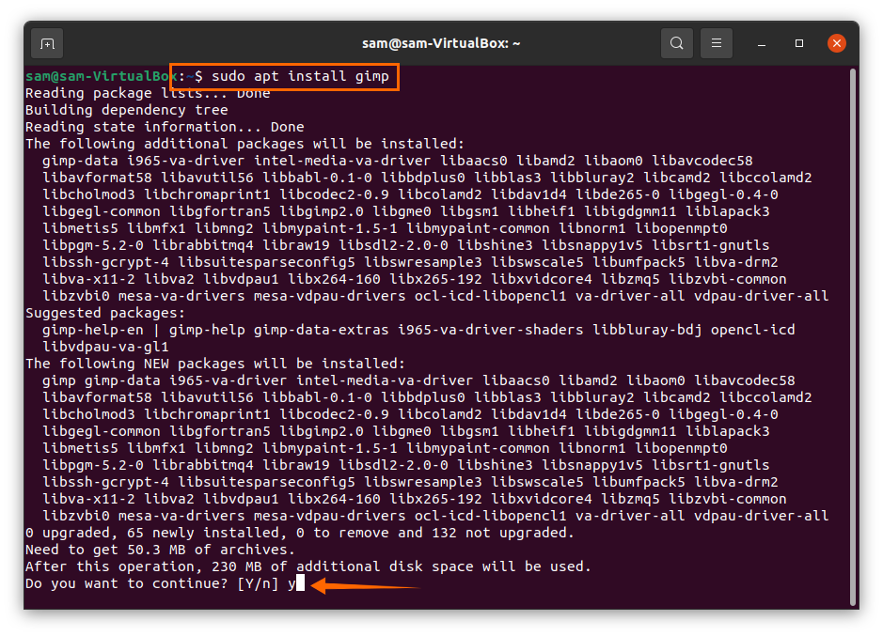Image resolution: width=883 pixels, height=636 pixels.
Task: Click the libvdpau-va-gl1 package name
Action: (105, 347)
